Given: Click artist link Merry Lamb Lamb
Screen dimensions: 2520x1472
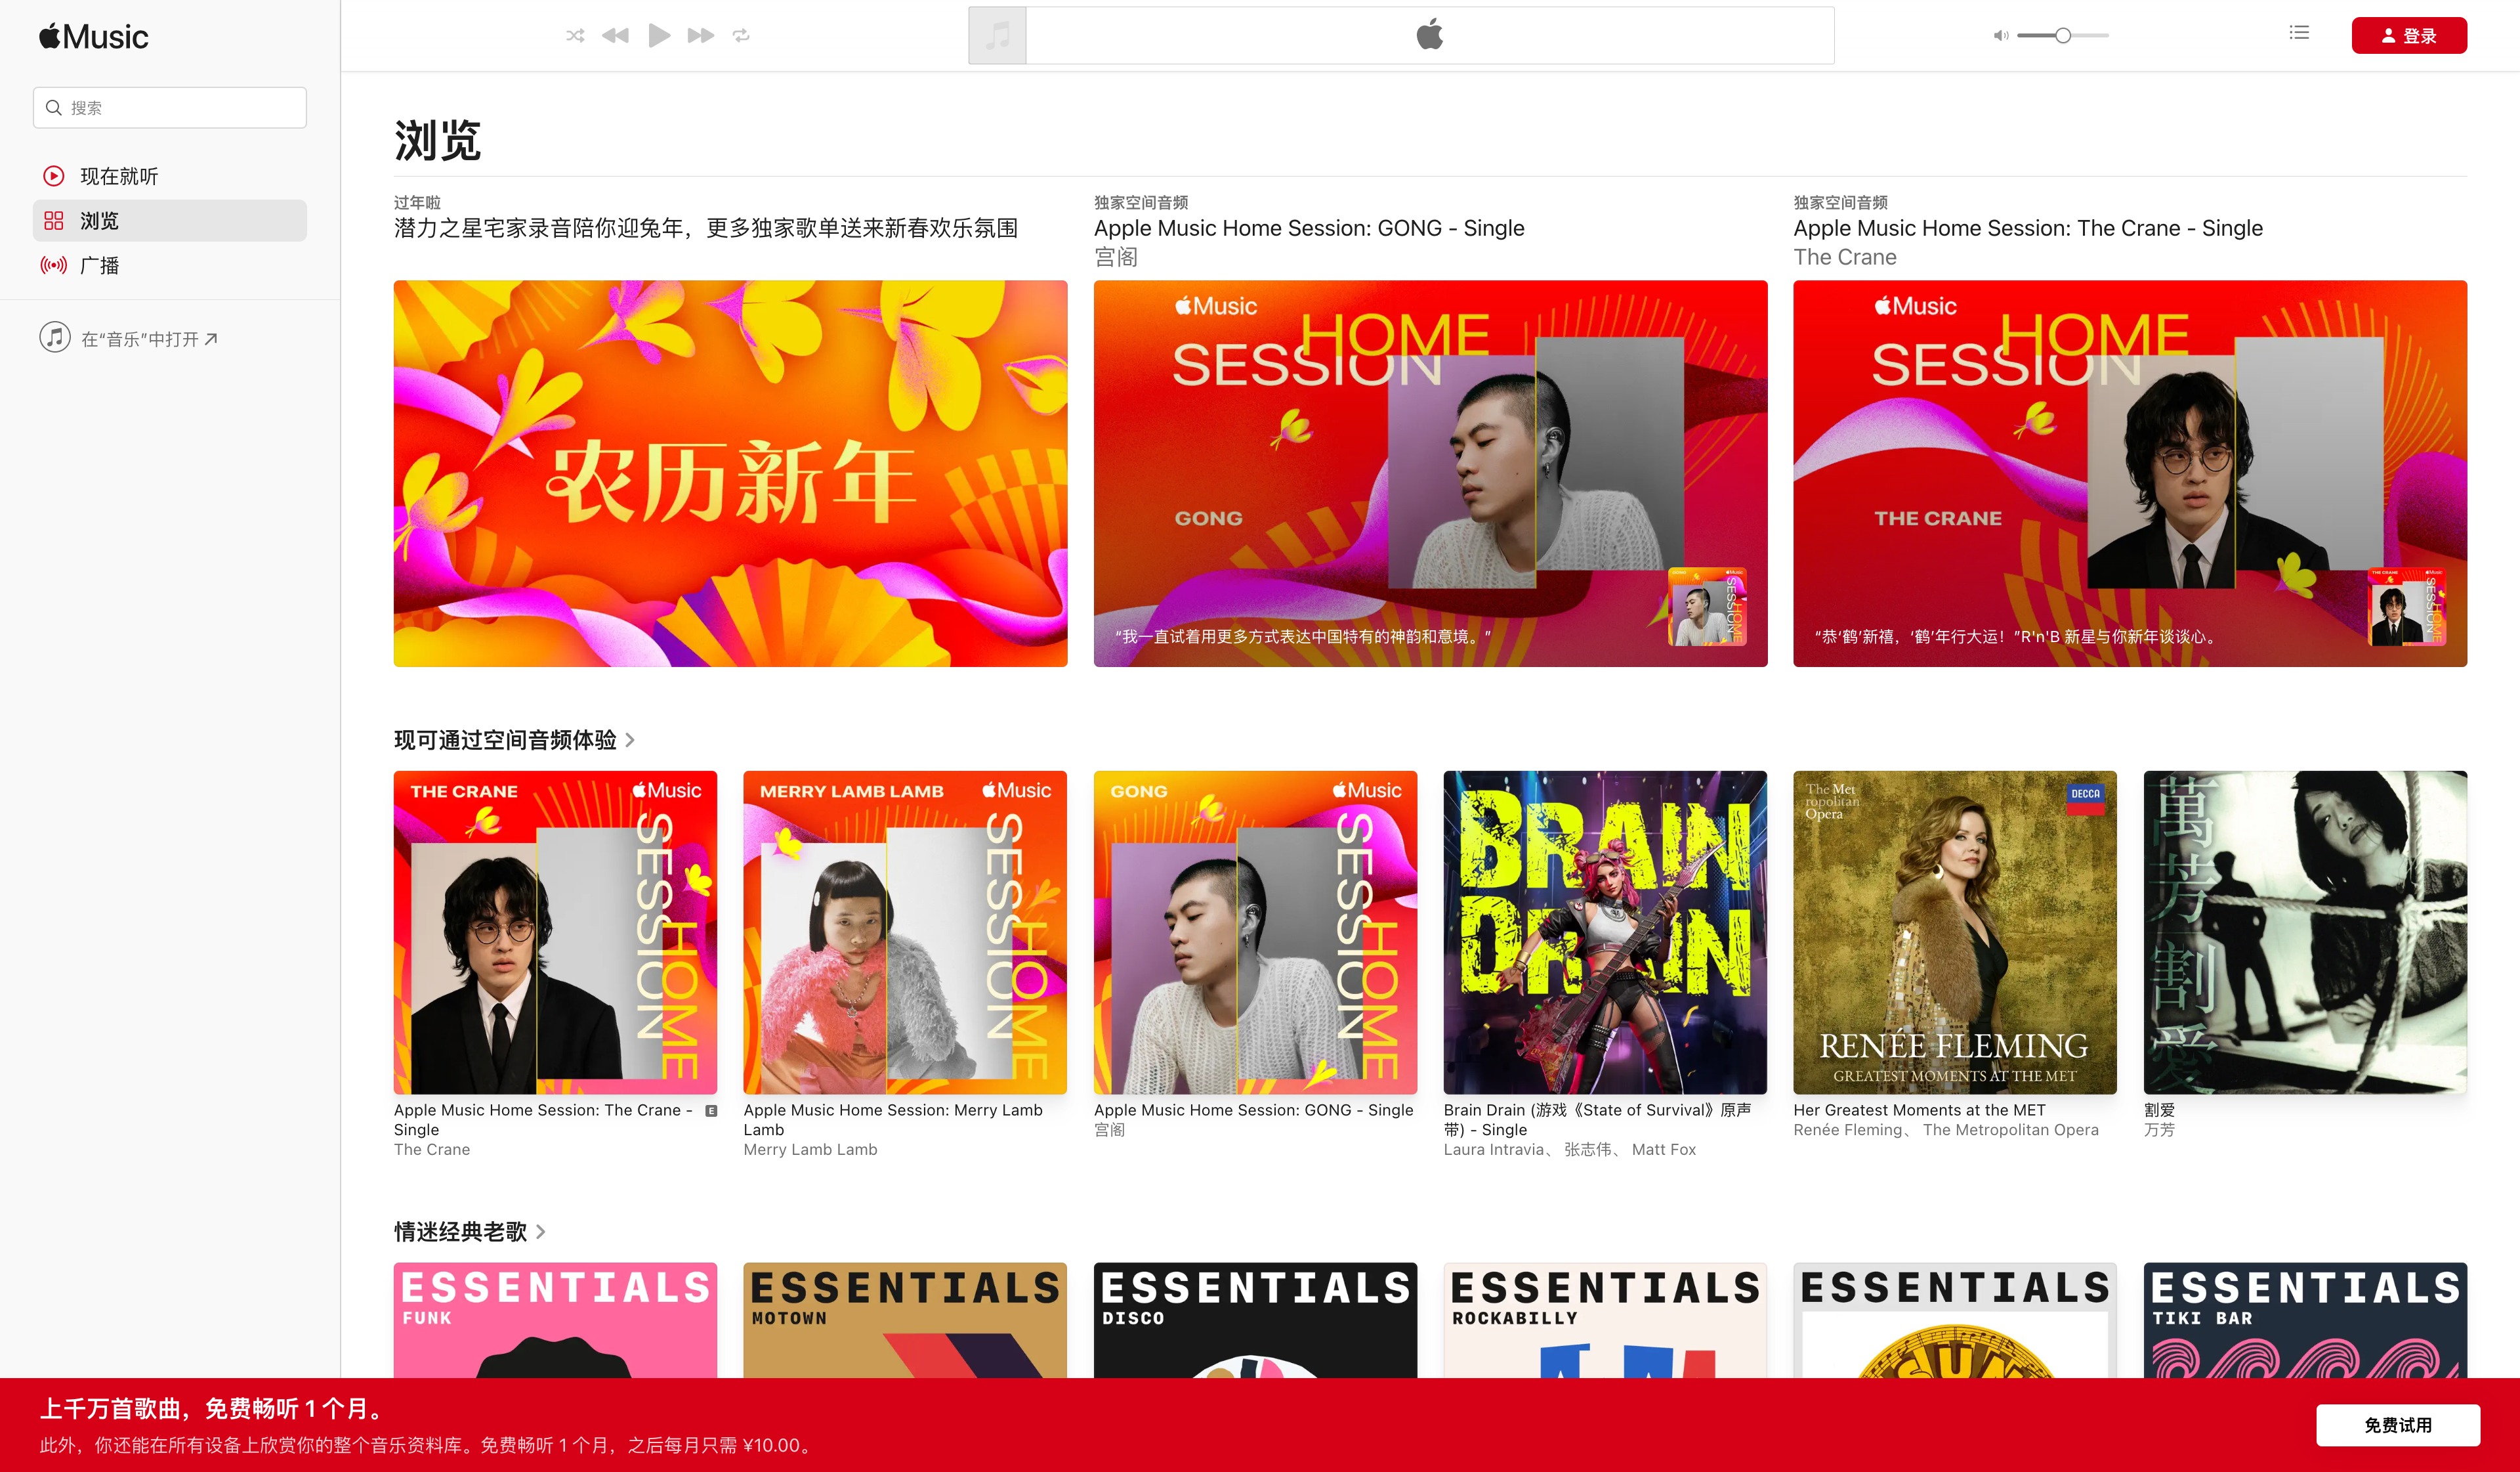Looking at the screenshot, I should click(810, 1150).
